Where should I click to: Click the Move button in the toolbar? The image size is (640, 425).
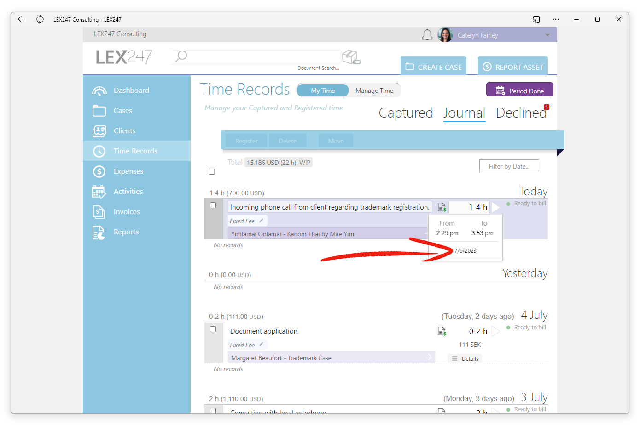(x=336, y=141)
